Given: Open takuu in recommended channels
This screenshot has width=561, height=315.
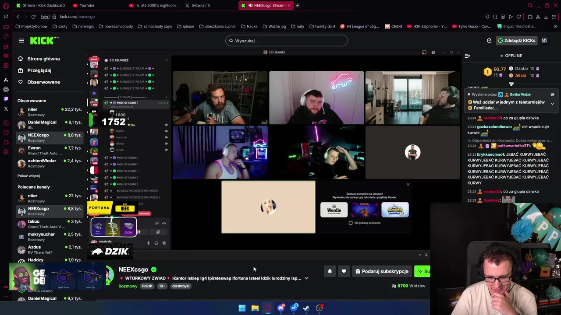Looking at the screenshot, I should [x=50, y=224].
